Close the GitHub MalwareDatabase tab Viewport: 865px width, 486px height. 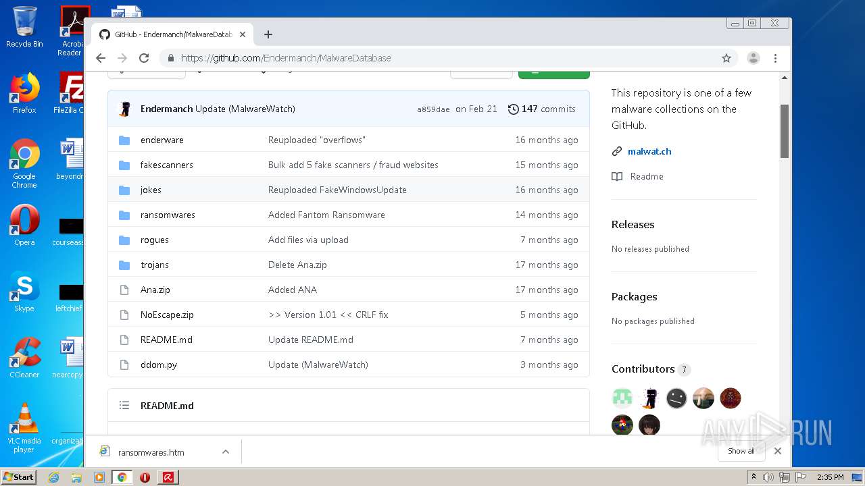tap(243, 34)
